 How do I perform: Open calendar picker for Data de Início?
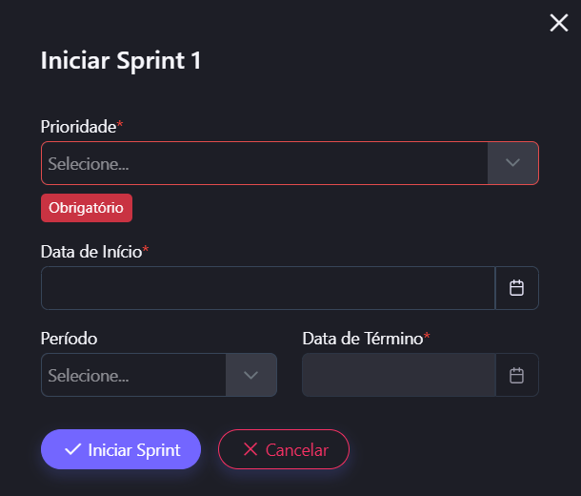click(517, 288)
